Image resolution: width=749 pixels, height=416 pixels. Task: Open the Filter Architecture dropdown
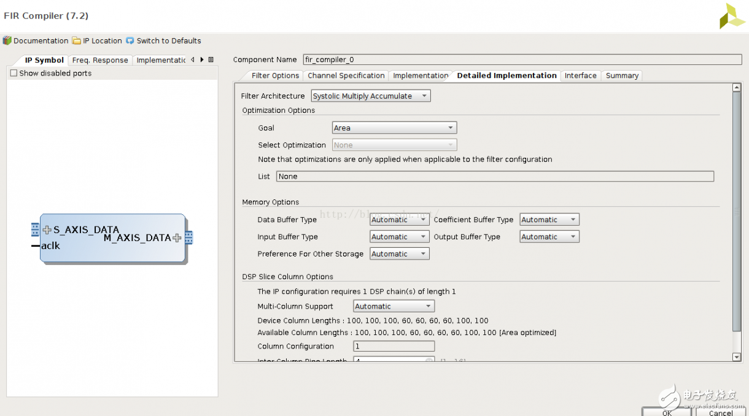pos(371,96)
